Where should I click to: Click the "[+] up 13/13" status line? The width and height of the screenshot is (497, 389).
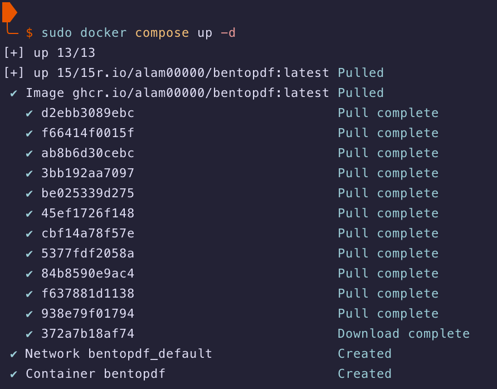coord(49,53)
